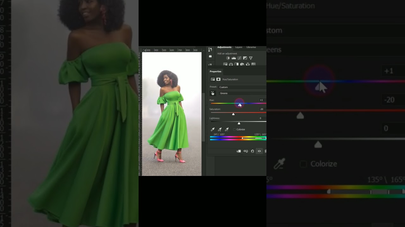
Task: Toggle adjustment layer visibility eye
Action: (259, 151)
